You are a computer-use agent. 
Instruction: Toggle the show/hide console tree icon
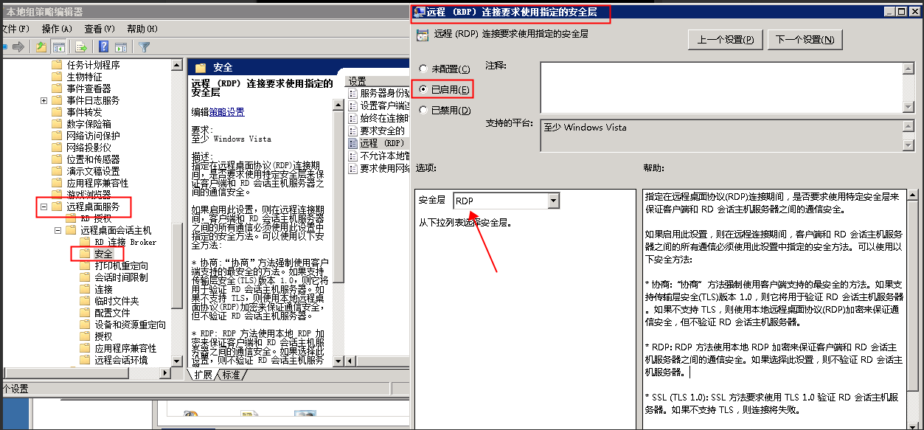tap(58, 47)
